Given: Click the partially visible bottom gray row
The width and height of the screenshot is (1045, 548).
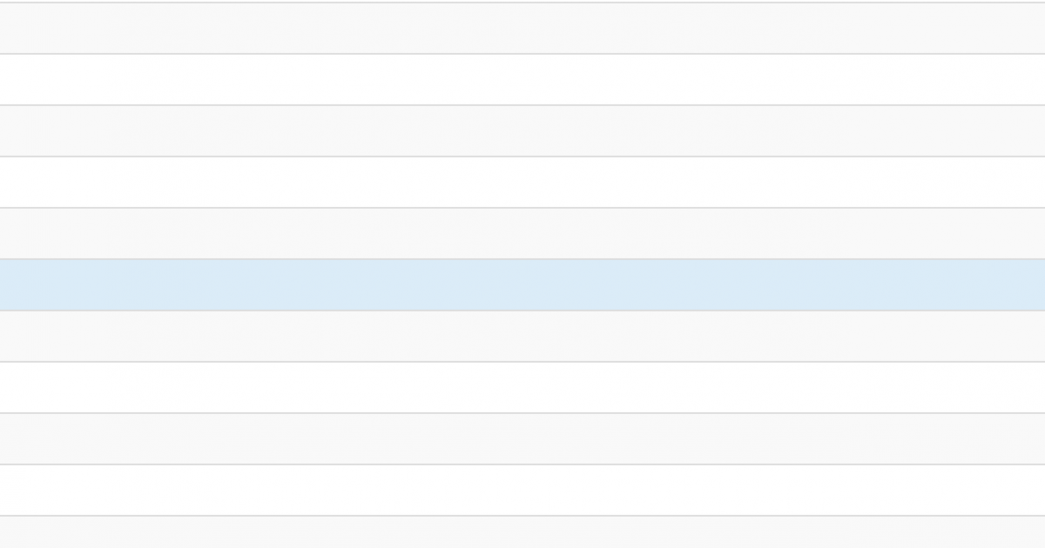Looking at the screenshot, I should [x=522, y=532].
